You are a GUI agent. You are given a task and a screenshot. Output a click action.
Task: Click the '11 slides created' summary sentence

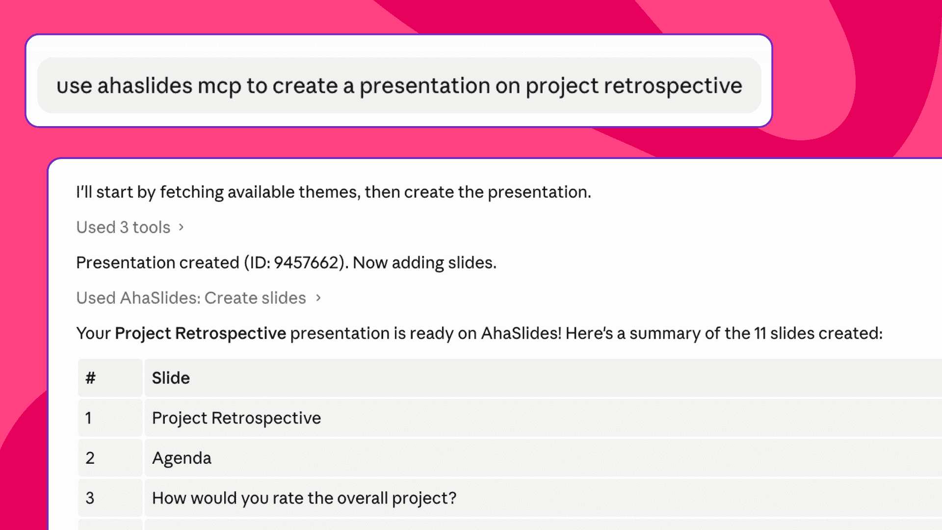pyautogui.click(x=479, y=333)
